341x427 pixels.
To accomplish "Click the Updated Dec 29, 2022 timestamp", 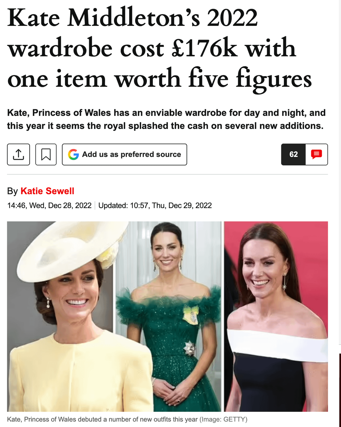I will [155, 206].
